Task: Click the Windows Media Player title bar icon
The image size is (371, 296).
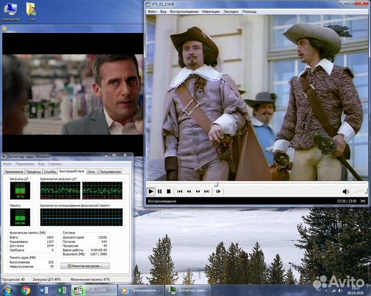Action: [4, 29]
